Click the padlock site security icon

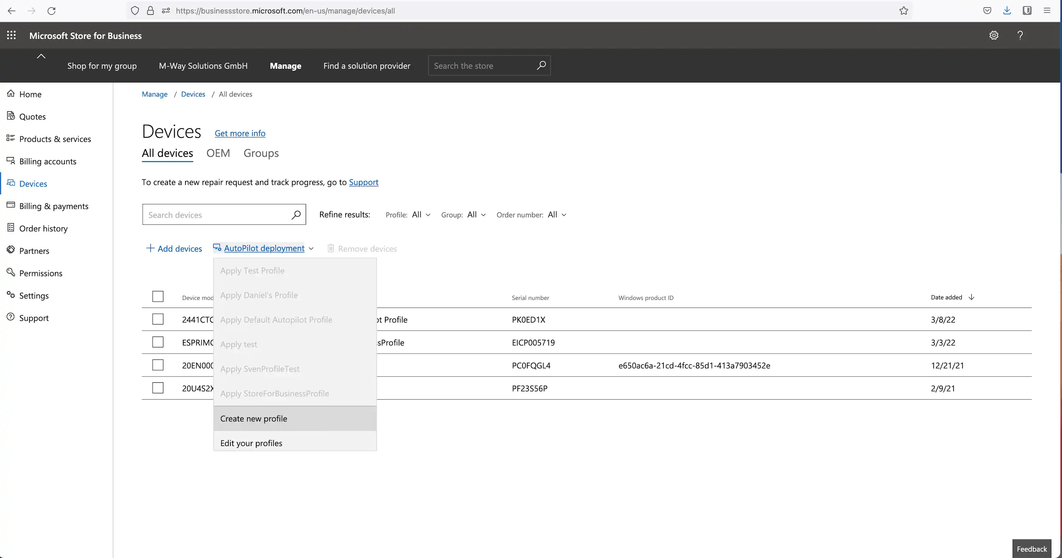(x=150, y=11)
